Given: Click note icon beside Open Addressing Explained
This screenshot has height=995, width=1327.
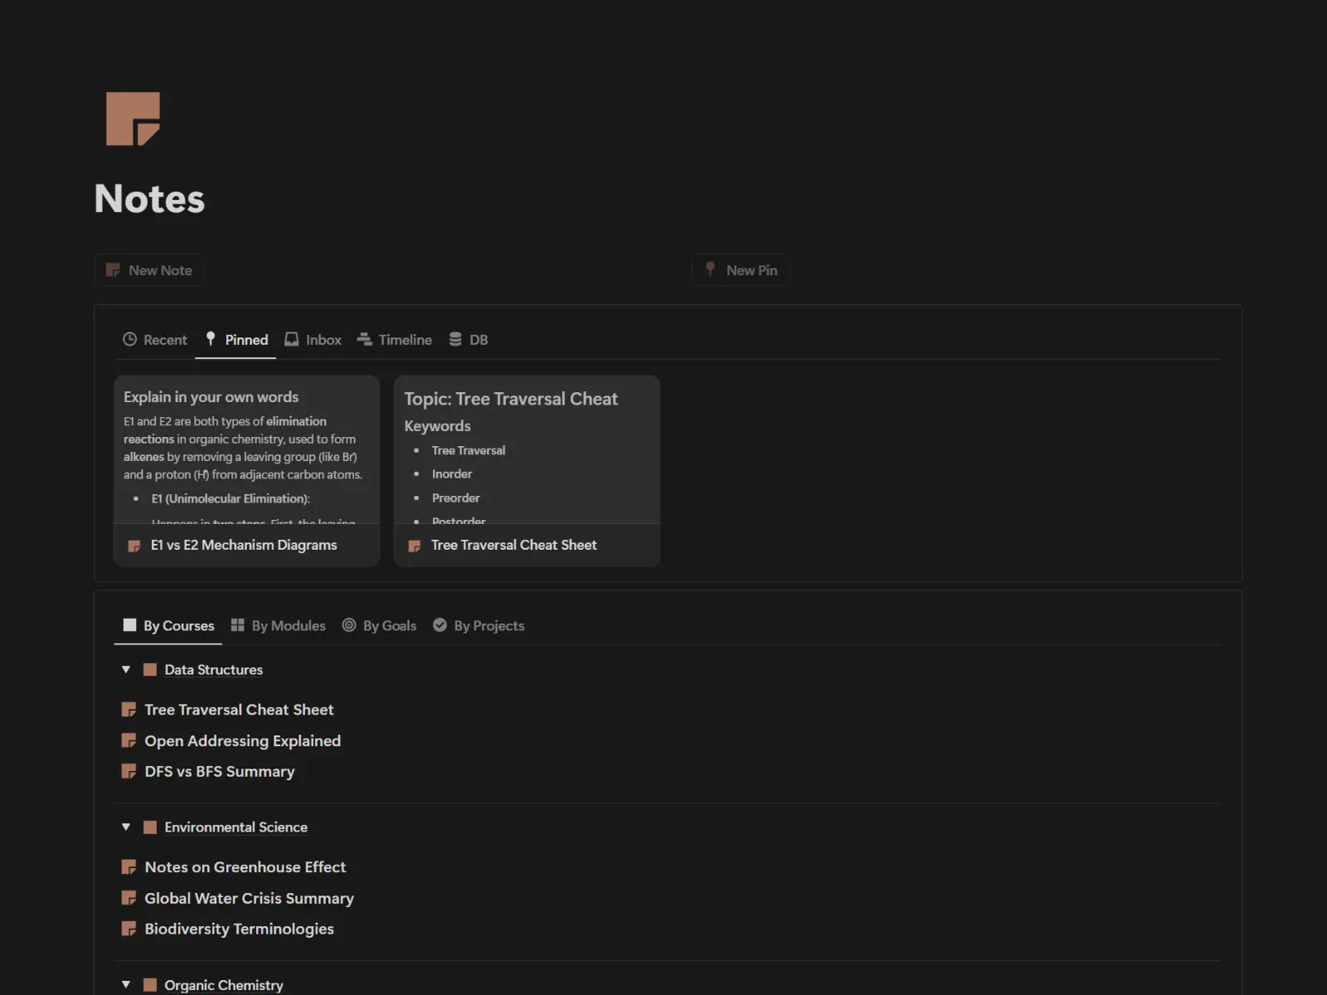Looking at the screenshot, I should click(x=129, y=740).
